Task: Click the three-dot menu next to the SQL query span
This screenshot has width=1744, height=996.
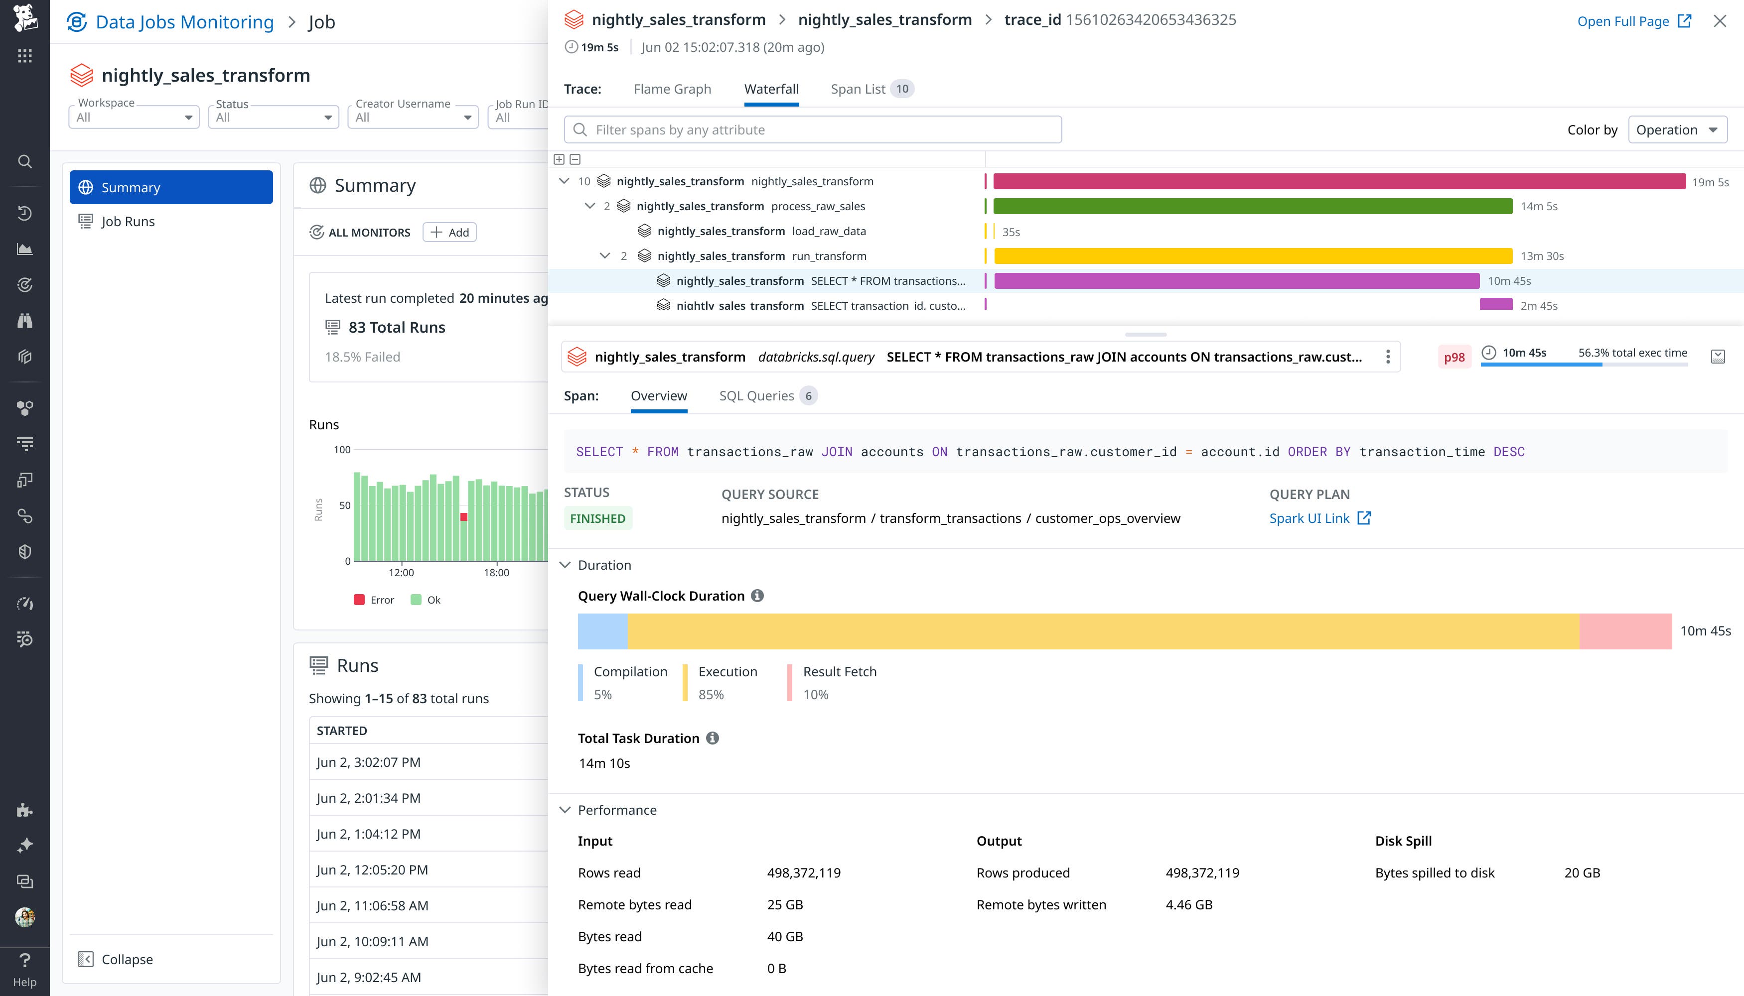Action: 1388,357
